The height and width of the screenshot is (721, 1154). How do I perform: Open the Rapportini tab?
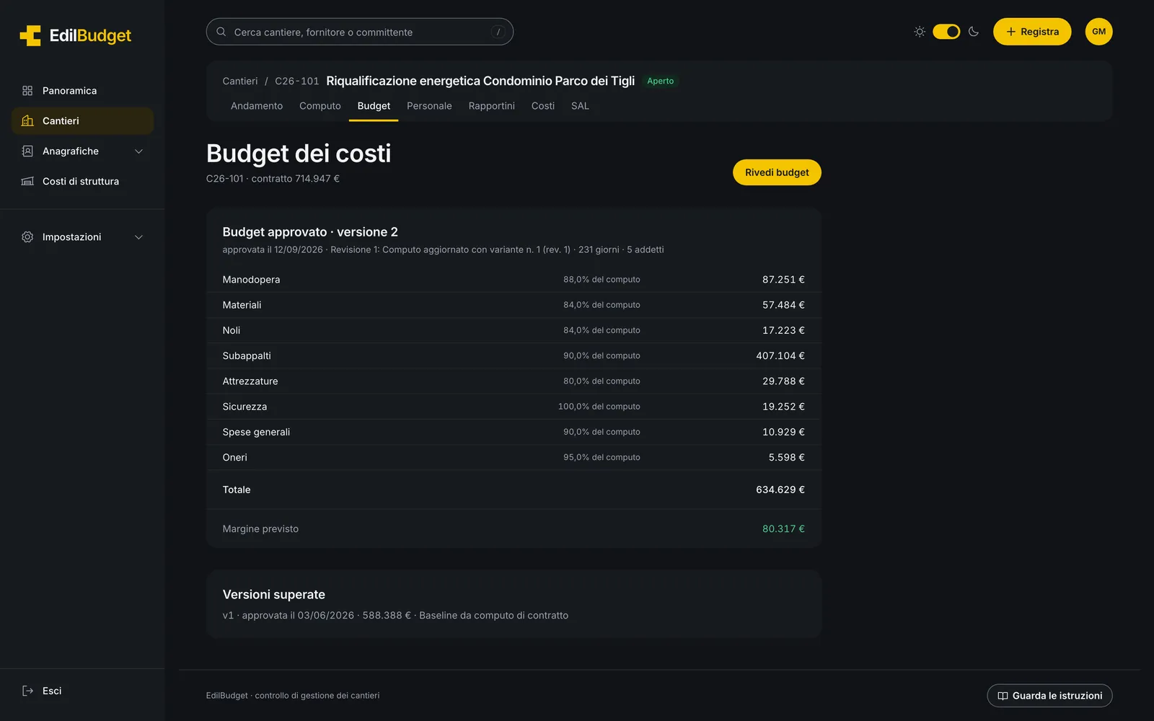coord(492,106)
